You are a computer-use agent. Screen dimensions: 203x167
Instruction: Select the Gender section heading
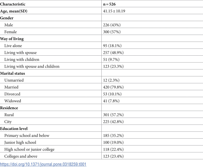click(7, 18)
